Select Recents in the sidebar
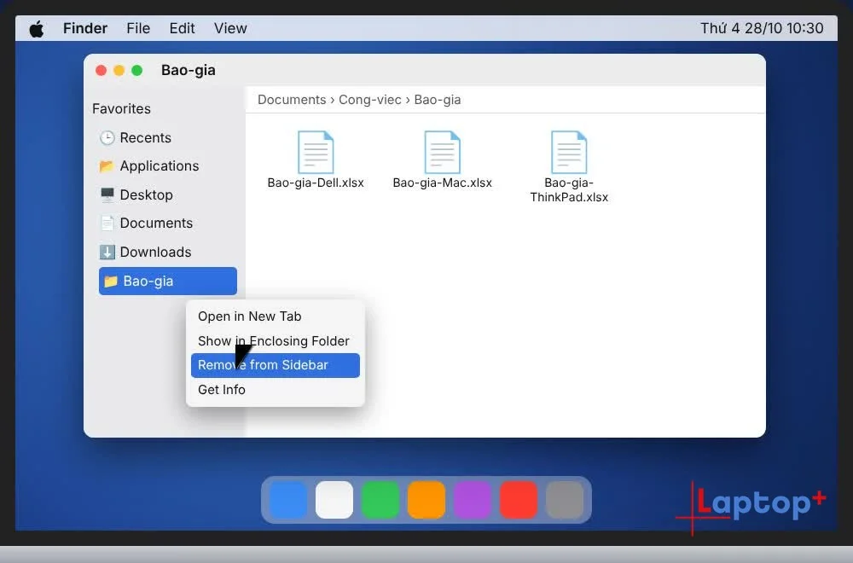853x563 pixels. [167, 137]
